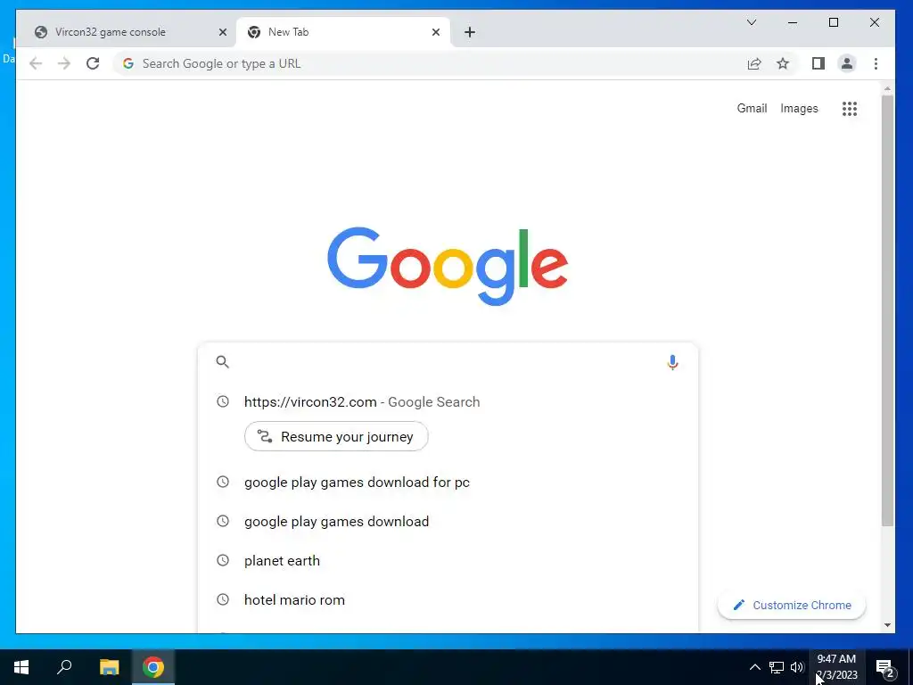Expand the tab search chevron
The width and height of the screenshot is (913, 685).
[x=751, y=22]
